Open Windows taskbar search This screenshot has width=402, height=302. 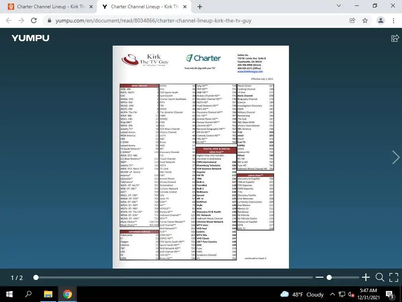(28, 294)
